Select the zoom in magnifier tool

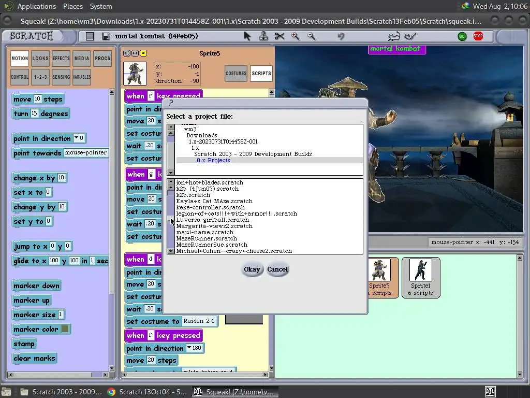(296, 36)
